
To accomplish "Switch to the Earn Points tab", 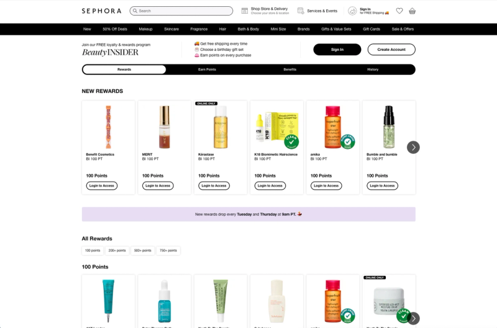I will click(207, 69).
